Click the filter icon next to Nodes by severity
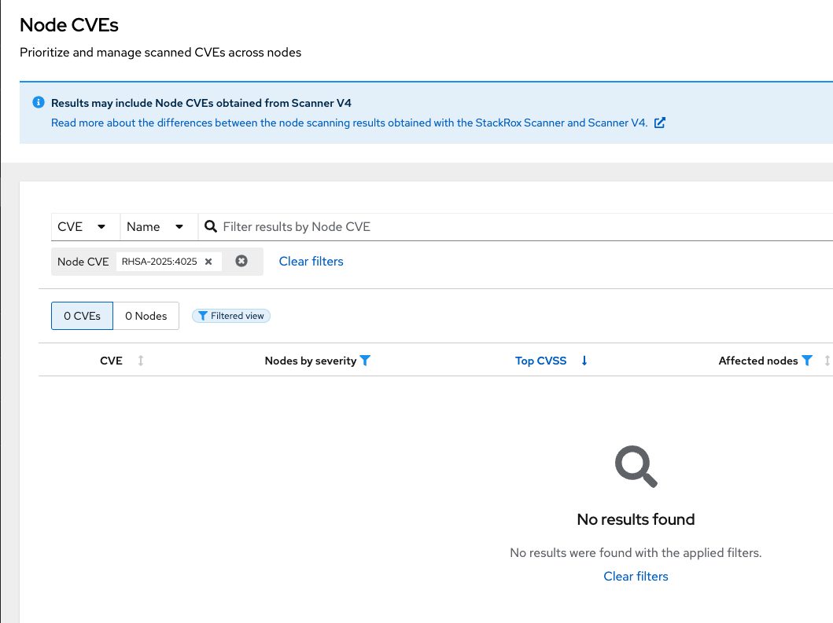833x623 pixels. (x=365, y=361)
